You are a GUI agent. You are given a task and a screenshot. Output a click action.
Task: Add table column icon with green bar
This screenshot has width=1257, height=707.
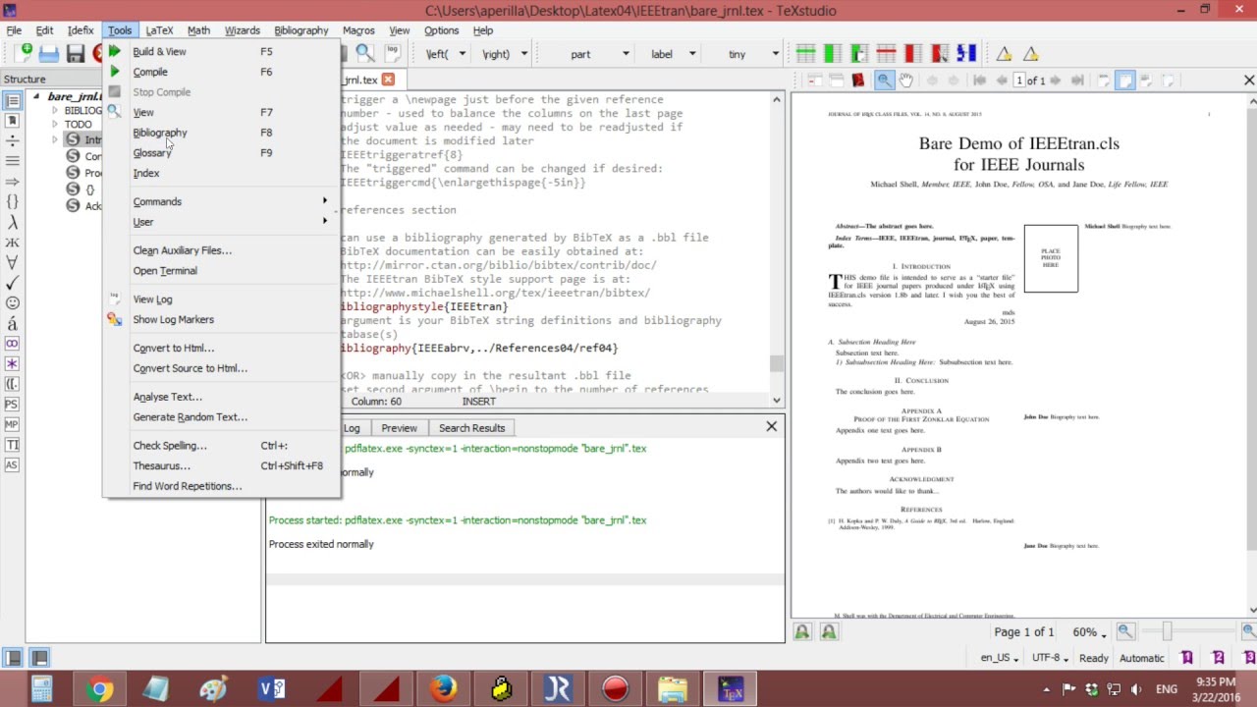(x=832, y=54)
